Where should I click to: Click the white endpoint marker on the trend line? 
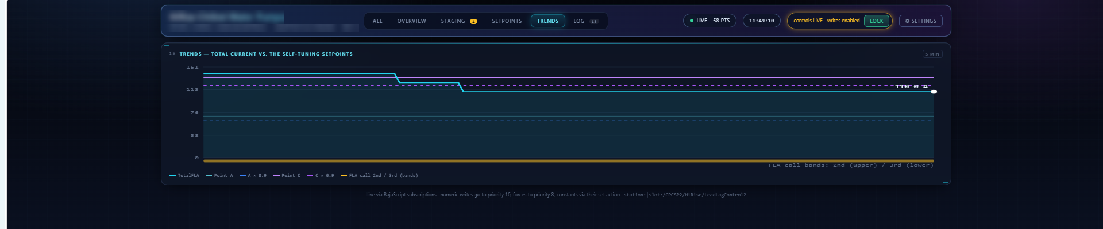[x=934, y=92]
